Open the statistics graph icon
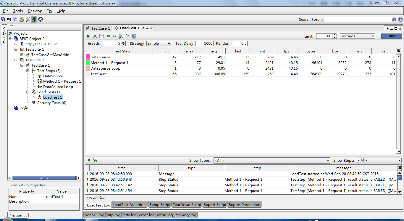Image resolution: width=404 pixels, height=221 pixels. 101,36
